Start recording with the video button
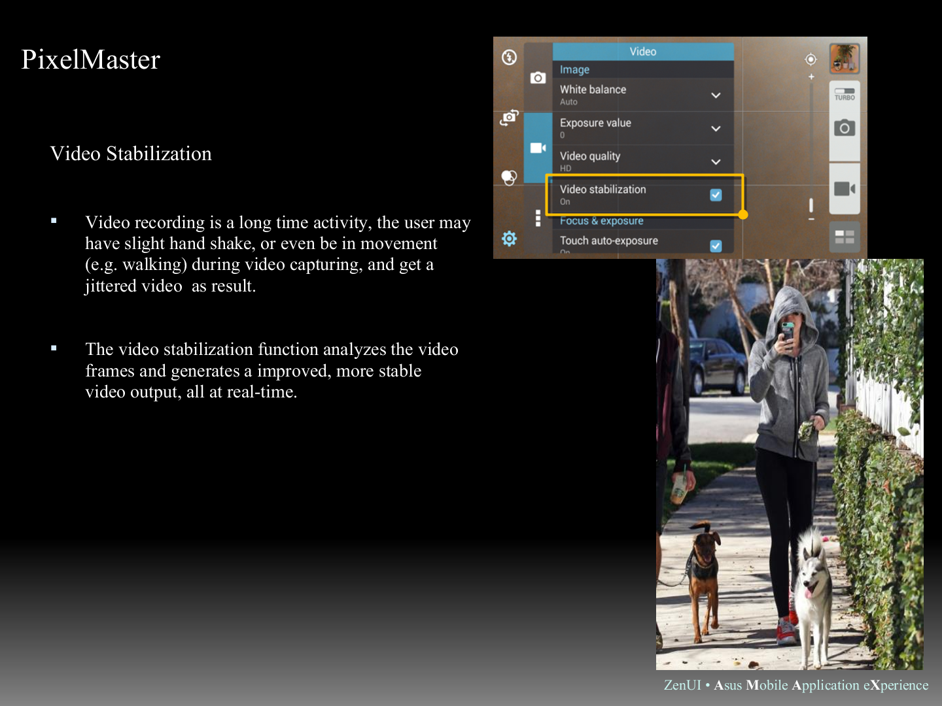The height and width of the screenshot is (706, 942). [844, 189]
